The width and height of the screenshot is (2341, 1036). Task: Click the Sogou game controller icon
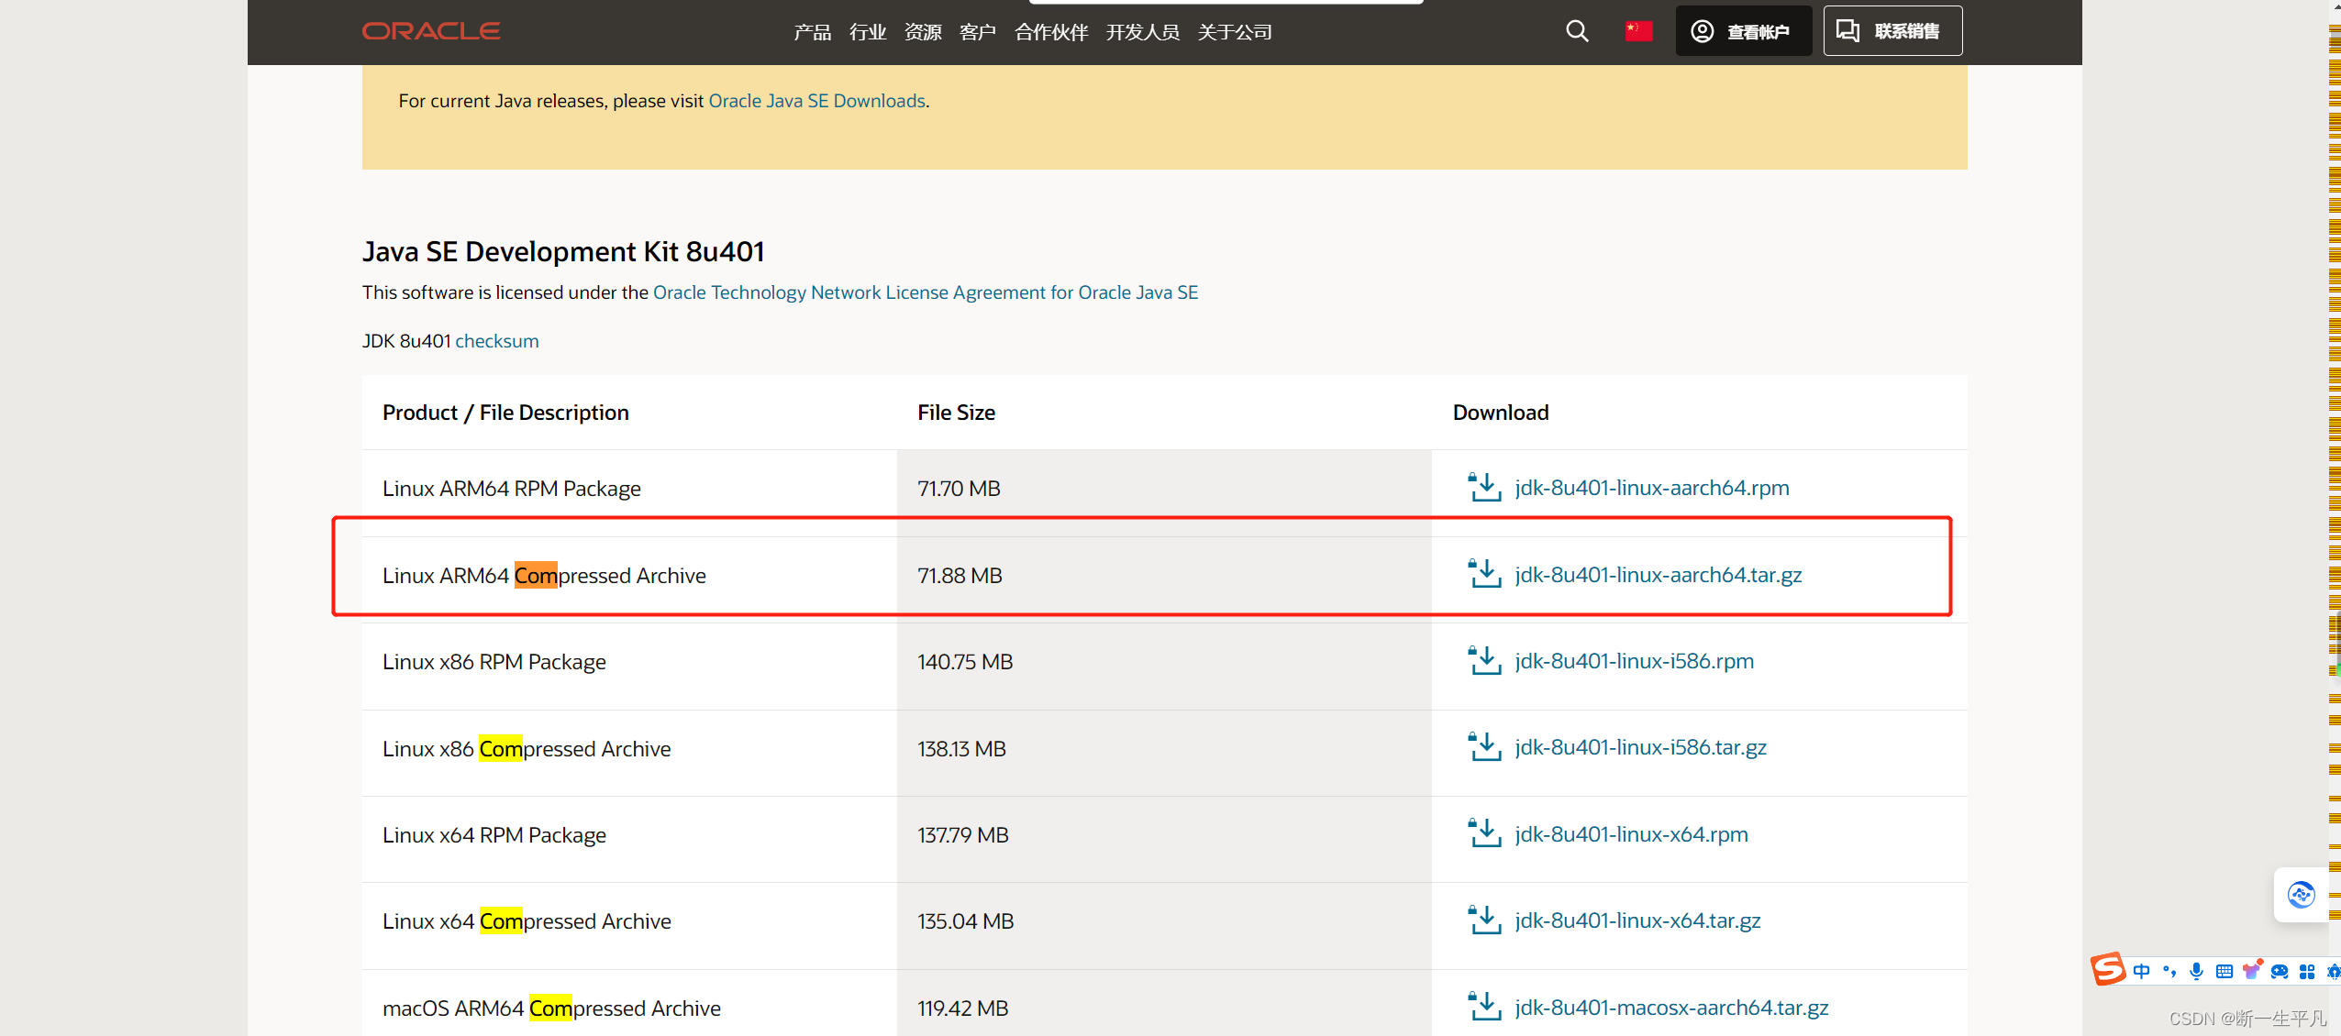coord(2280,971)
